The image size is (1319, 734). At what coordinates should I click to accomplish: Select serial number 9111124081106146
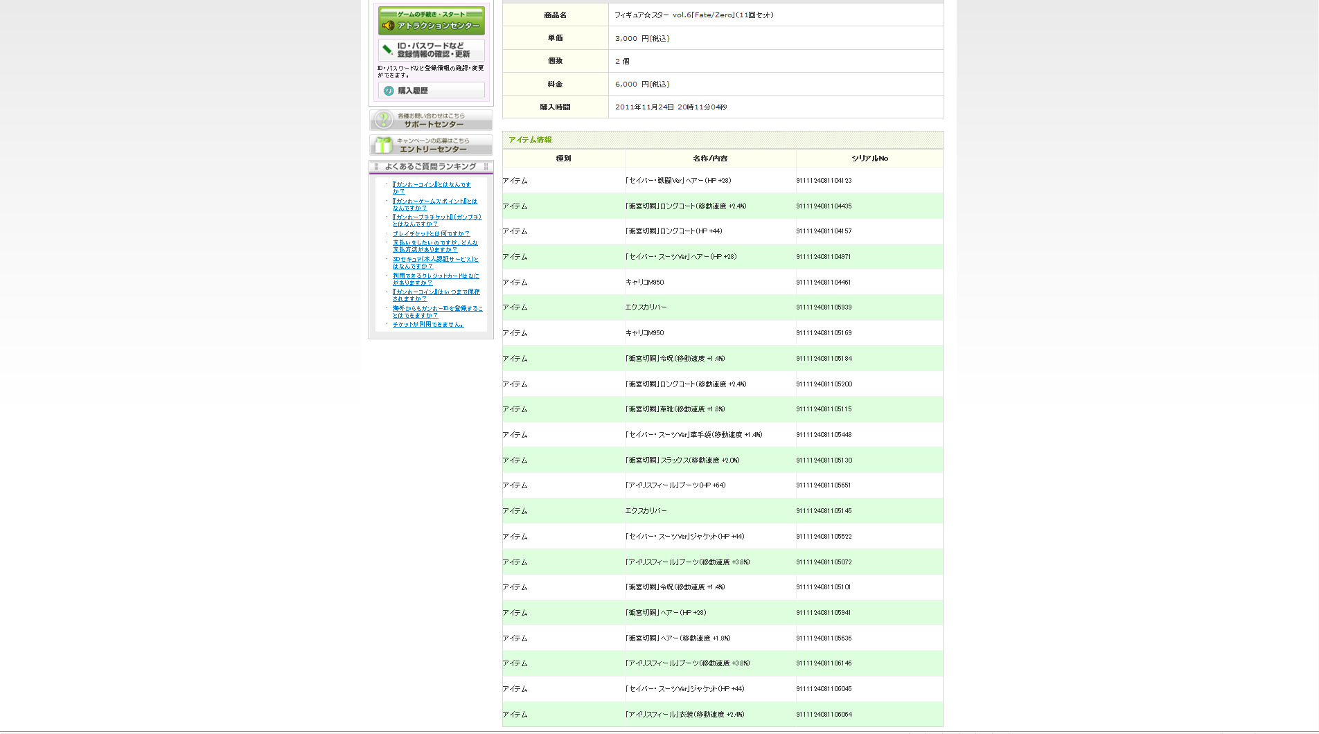click(824, 663)
